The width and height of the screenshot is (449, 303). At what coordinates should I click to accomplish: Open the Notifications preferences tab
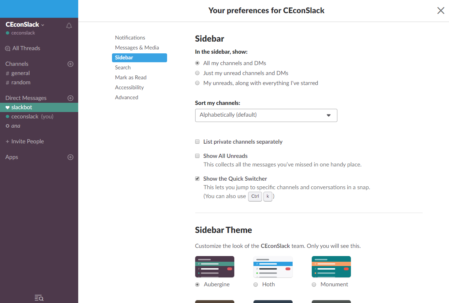point(130,38)
